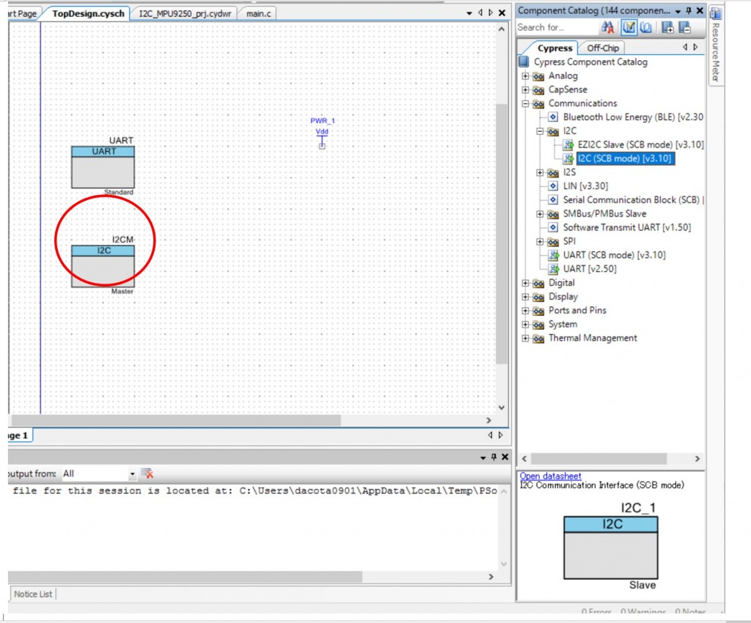Screen dimensions: 751x623
Task: Toggle the catalog filter icon
Action: pos(629,28)
